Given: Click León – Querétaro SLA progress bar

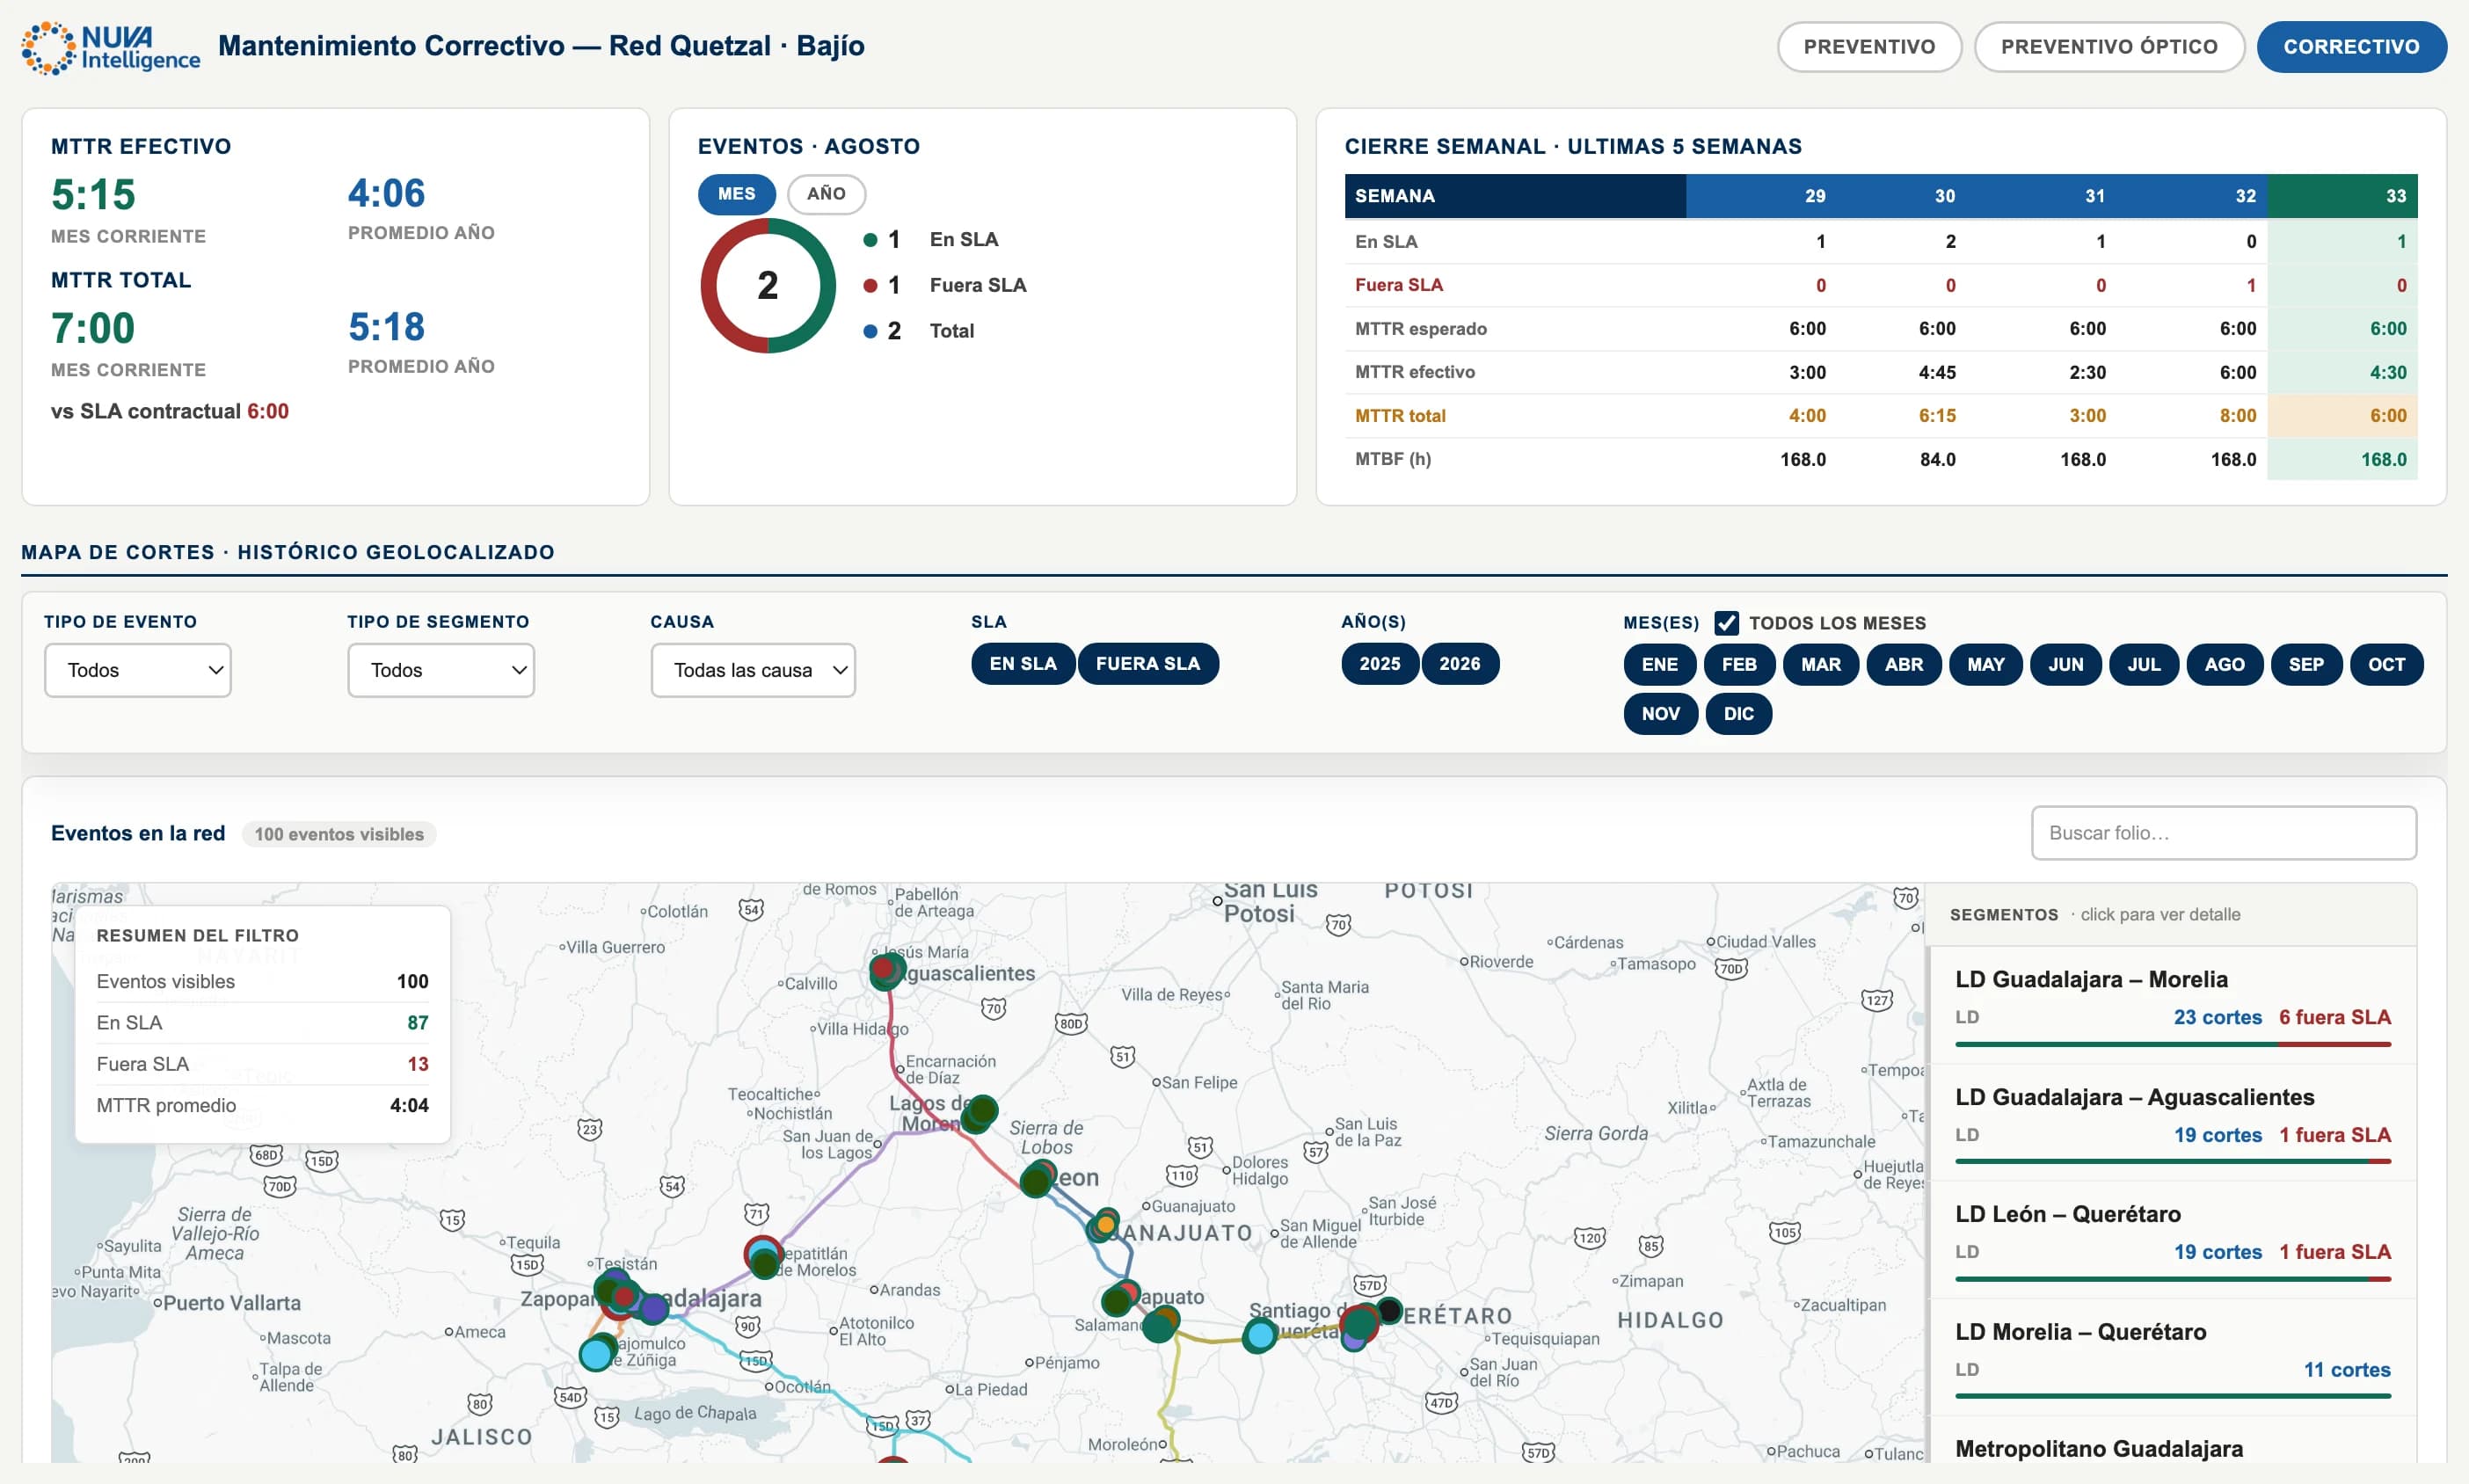Looking at the screenshot, I should coord(2172,1280).
